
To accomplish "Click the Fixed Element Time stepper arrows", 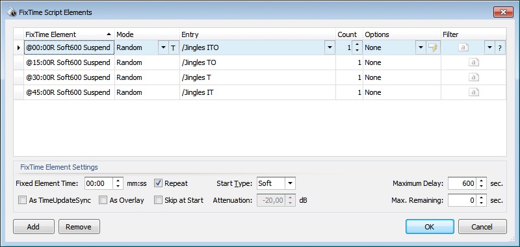I will pyautogui.click(x=118, y=183).
